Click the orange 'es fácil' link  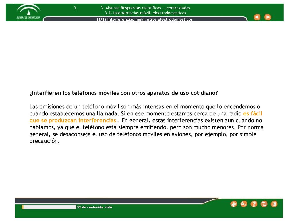tap(253, 113)
